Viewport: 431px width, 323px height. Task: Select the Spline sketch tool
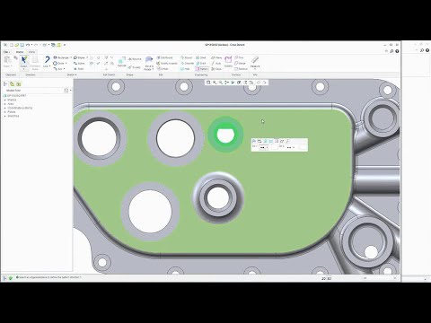pos(79,64)
